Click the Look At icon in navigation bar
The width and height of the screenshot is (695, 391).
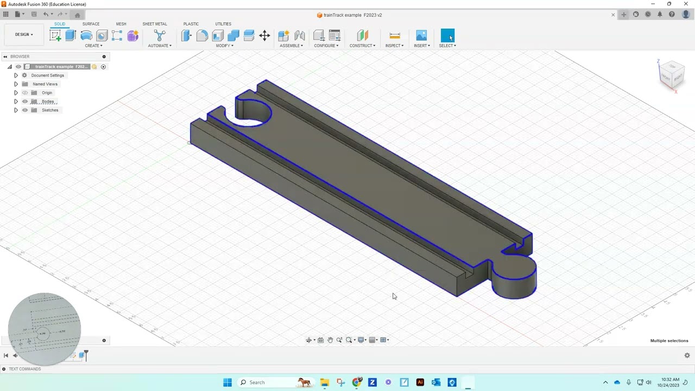pyautogui.click(x=320, y=340)
